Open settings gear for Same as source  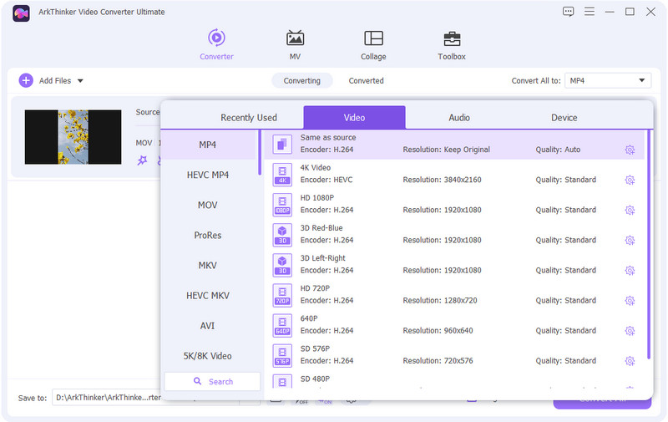coord(630,150)
